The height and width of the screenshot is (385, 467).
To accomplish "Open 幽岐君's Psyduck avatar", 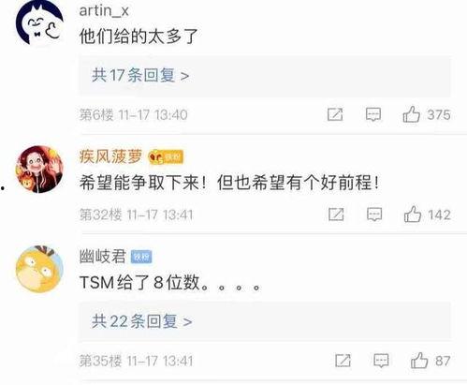I will [39, 269].
